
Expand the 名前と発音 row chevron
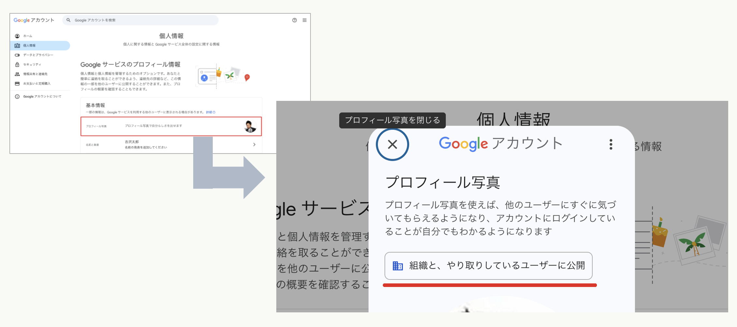(x=254, y=144)
